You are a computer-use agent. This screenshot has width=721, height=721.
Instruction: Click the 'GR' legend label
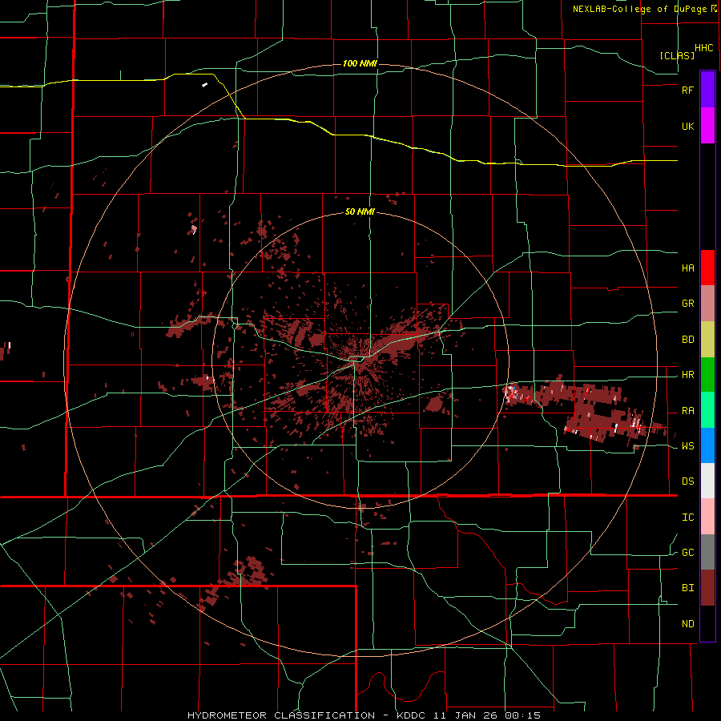688,304
